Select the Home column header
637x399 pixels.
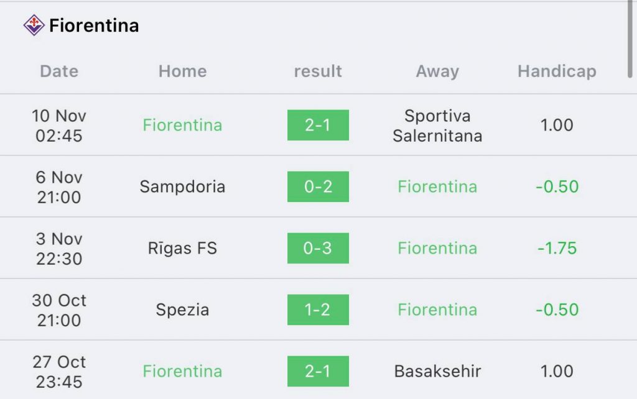pyautogui.click(x=182, y=71)
